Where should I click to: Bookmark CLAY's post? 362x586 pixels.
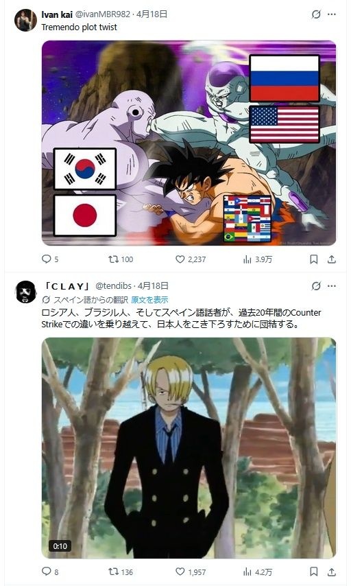pyautogui.click(x=314, y=572)
